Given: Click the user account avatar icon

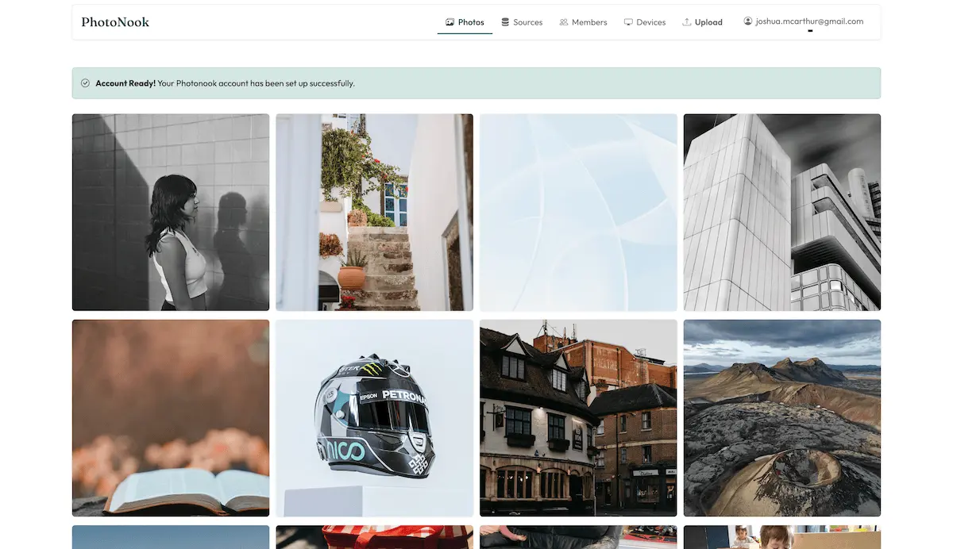Looking at the screenshot, I should pos(748,21).
